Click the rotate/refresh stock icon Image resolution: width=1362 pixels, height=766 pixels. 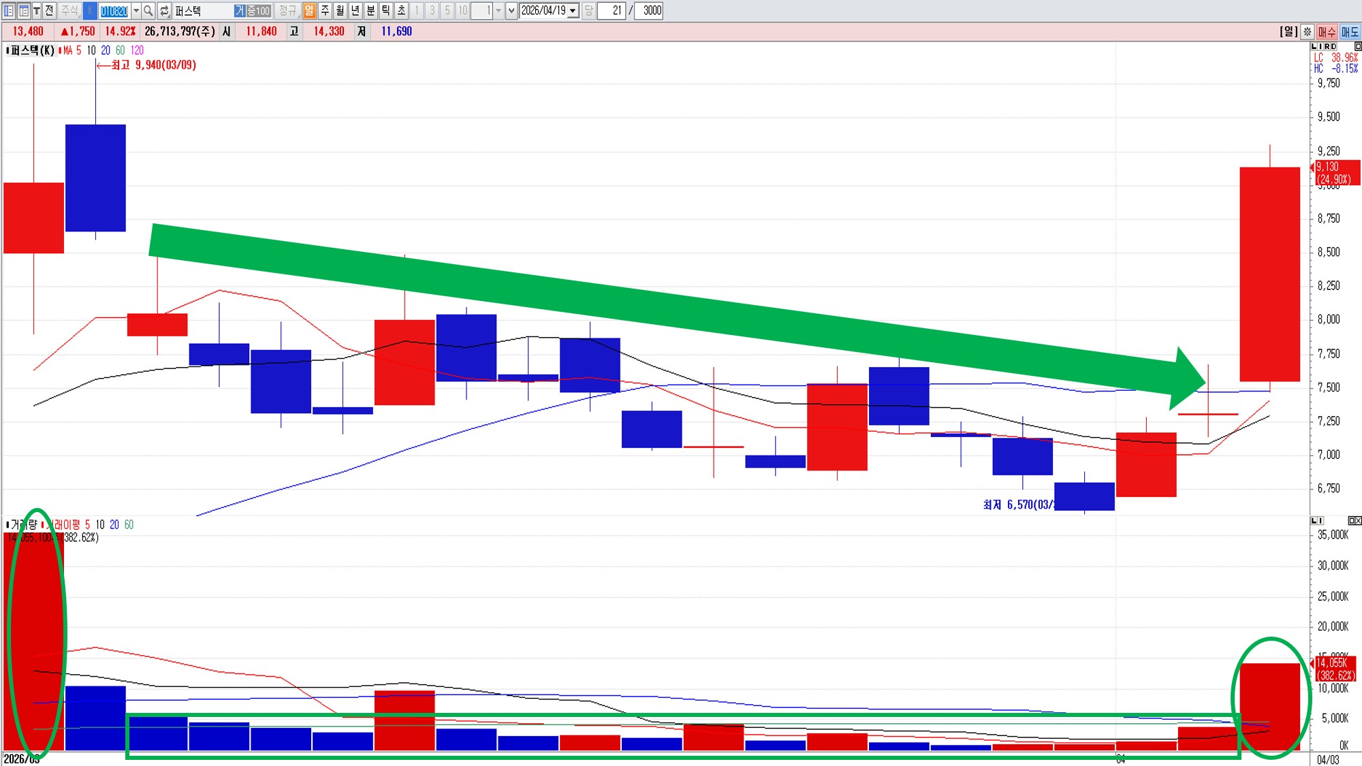[x=164, y=11]
